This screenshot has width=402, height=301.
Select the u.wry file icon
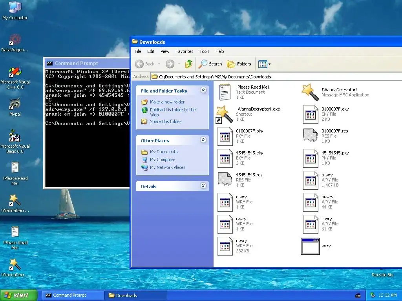[225, 246]
